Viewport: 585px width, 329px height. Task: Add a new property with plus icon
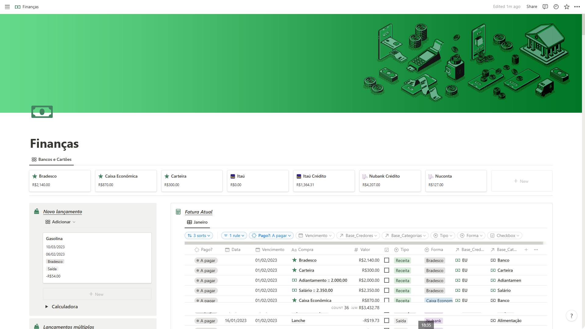(x=526, y=249)
